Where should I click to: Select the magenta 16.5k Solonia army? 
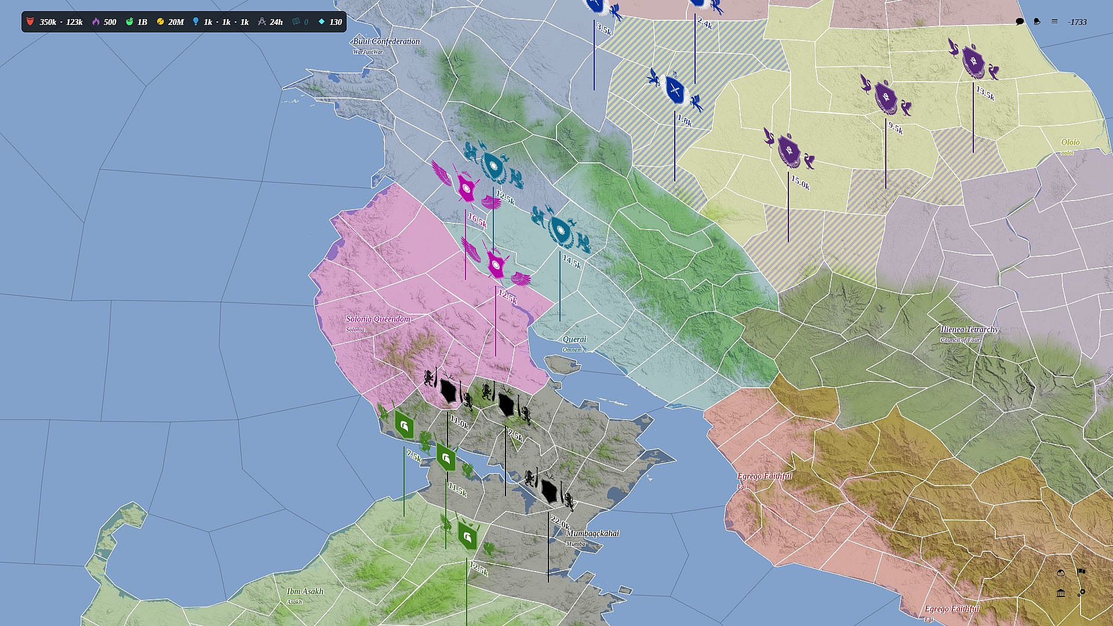tap(466, 188)
